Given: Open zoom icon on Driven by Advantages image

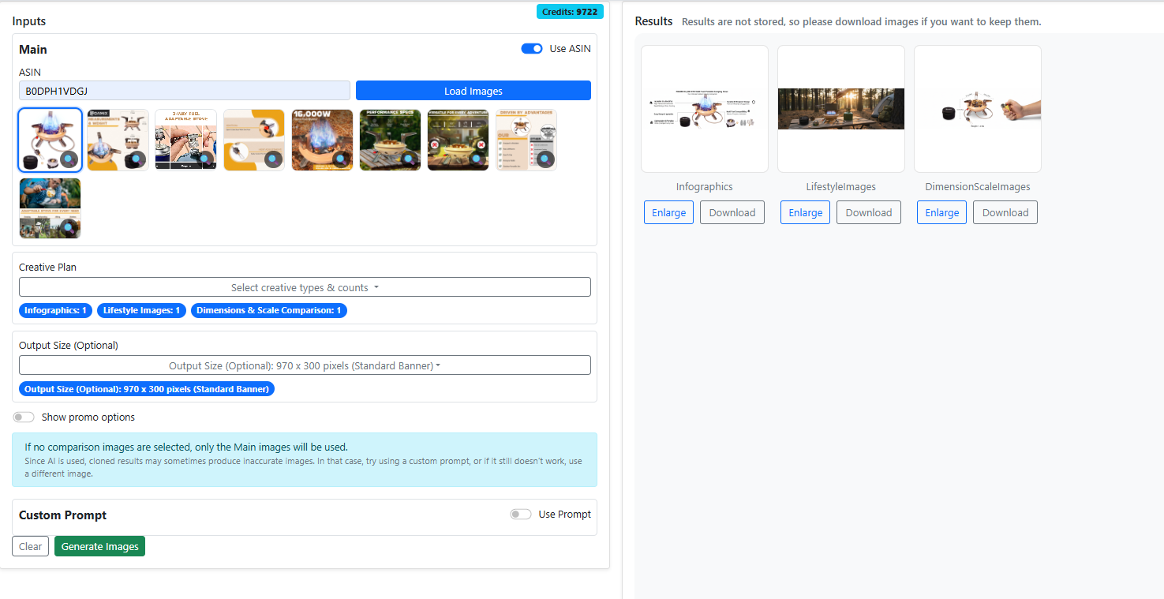Looking at the screenshot, I should pos(545,159).
